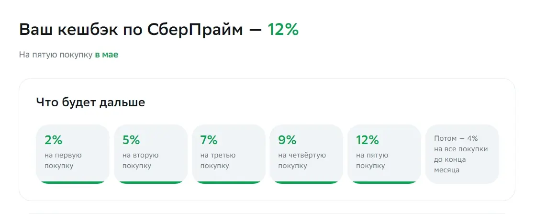Click the green progress bar under the 7% card

(229, 182)
